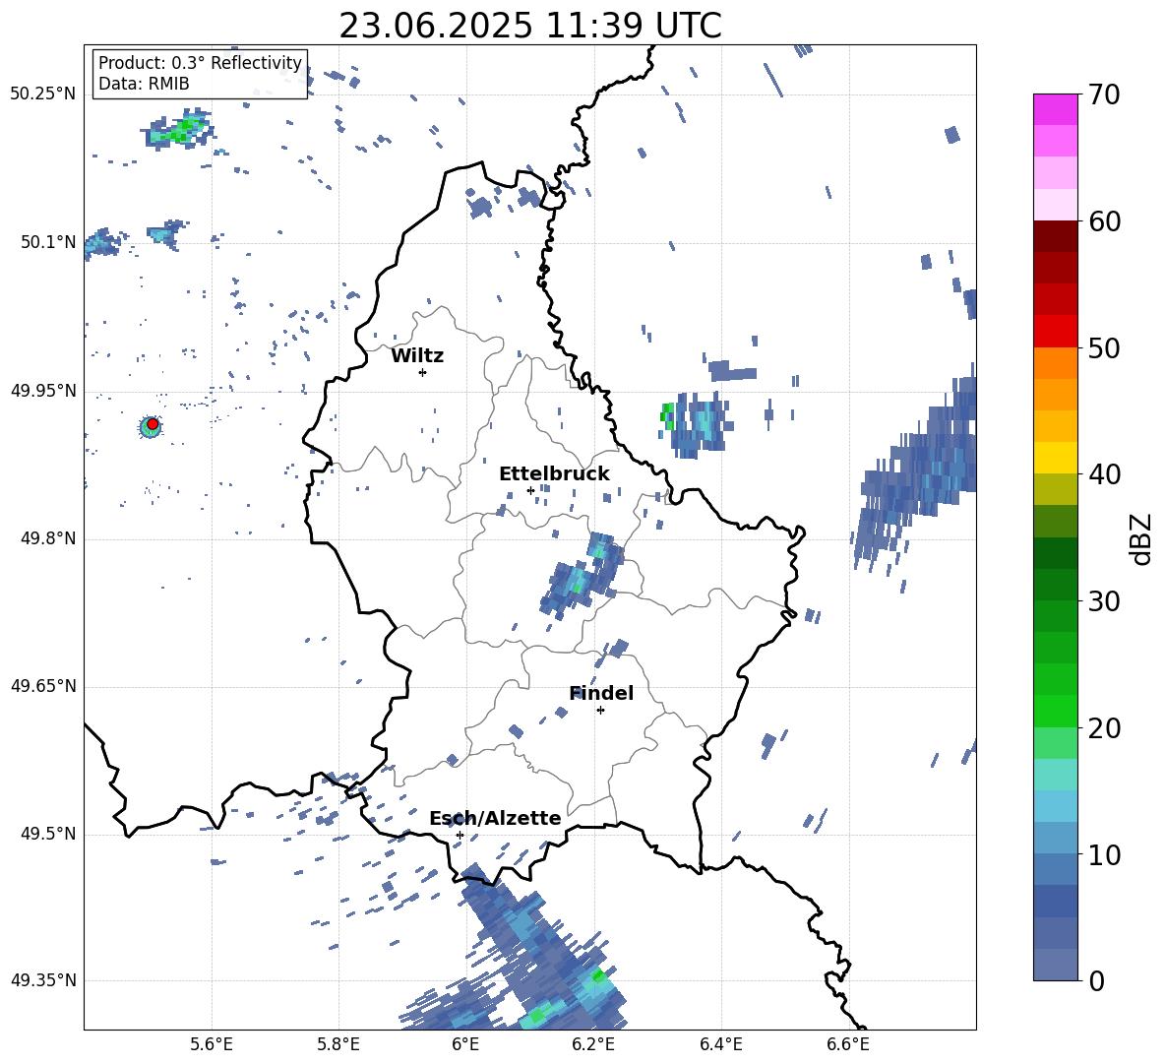This screenshot has height=1064, width=1165.
Task: Click the 6.6°E longitude label
Action: click(848, 1044)
